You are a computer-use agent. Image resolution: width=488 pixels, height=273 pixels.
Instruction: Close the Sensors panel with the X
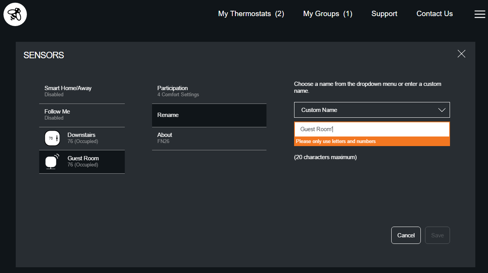[462, 54]
